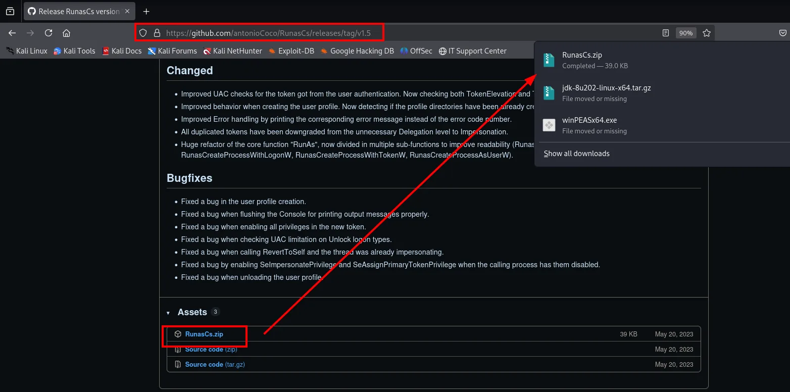Screen dimensions: 790x392
Task: Click May 20, 2023 in the Source code (tar.gz) row
Action: (x=674, y=365)
